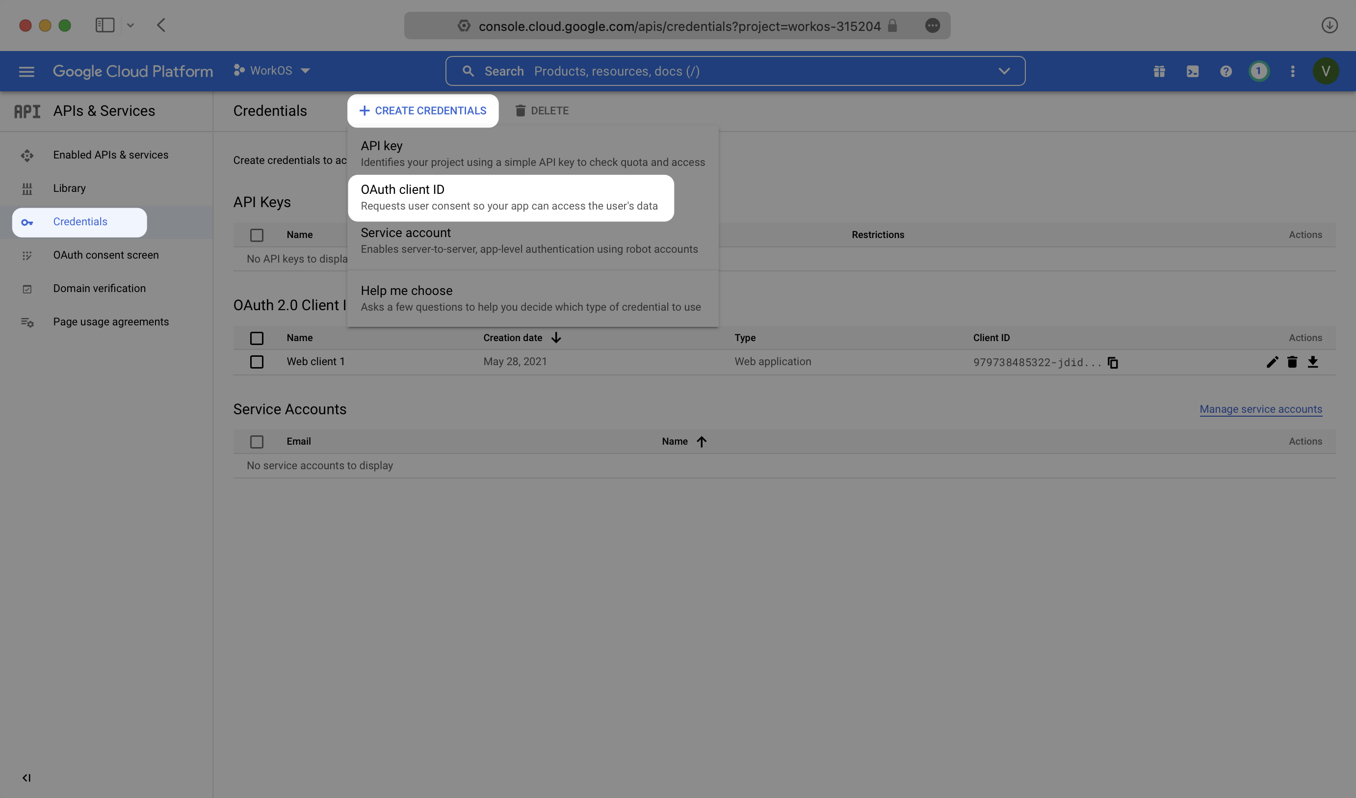Toggle select-all checkbox in Service Accounts table

click(x=257, y=442)
